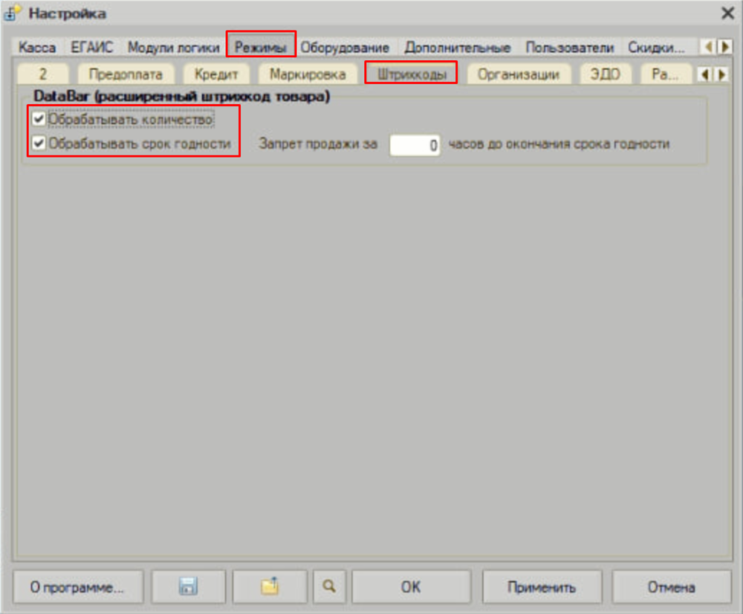The image size is (743, 614).
Task: Confirm settings with the OK button
Action: click(411, 586)
